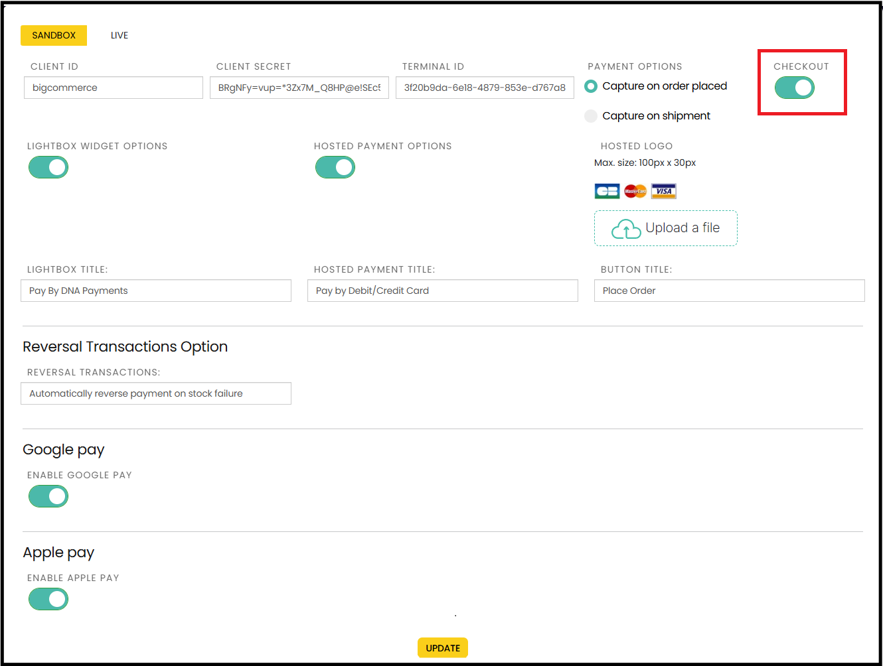
Task: Click the cloud upload icon
Action: (625, 229)
